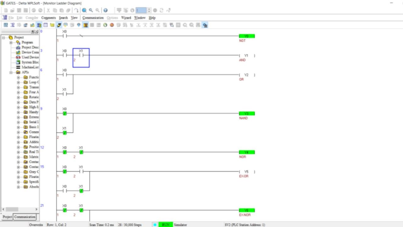The height and width of the screenshot is (227, 403).
Task: Select the Y2 OR output coil
Action: click(247, 75)
